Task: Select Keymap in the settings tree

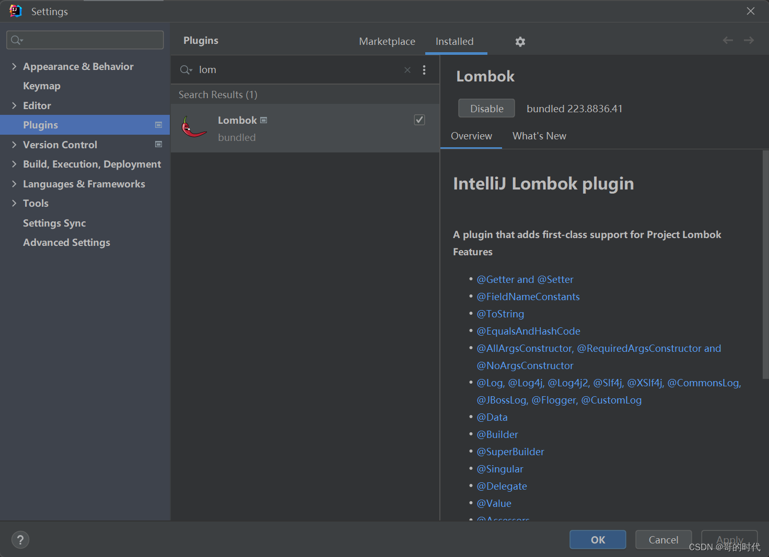Action: [42, 86]
